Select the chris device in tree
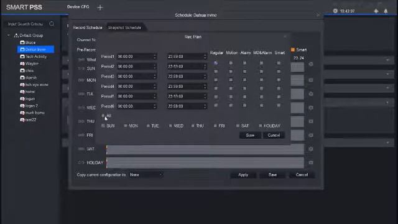The width and height of the screenshot is (398, 224). [27, 70]
